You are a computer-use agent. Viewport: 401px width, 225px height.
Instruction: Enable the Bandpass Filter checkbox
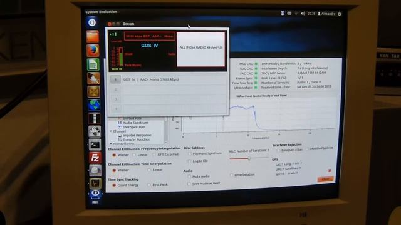pyautogui.click(x=278, y=150)
